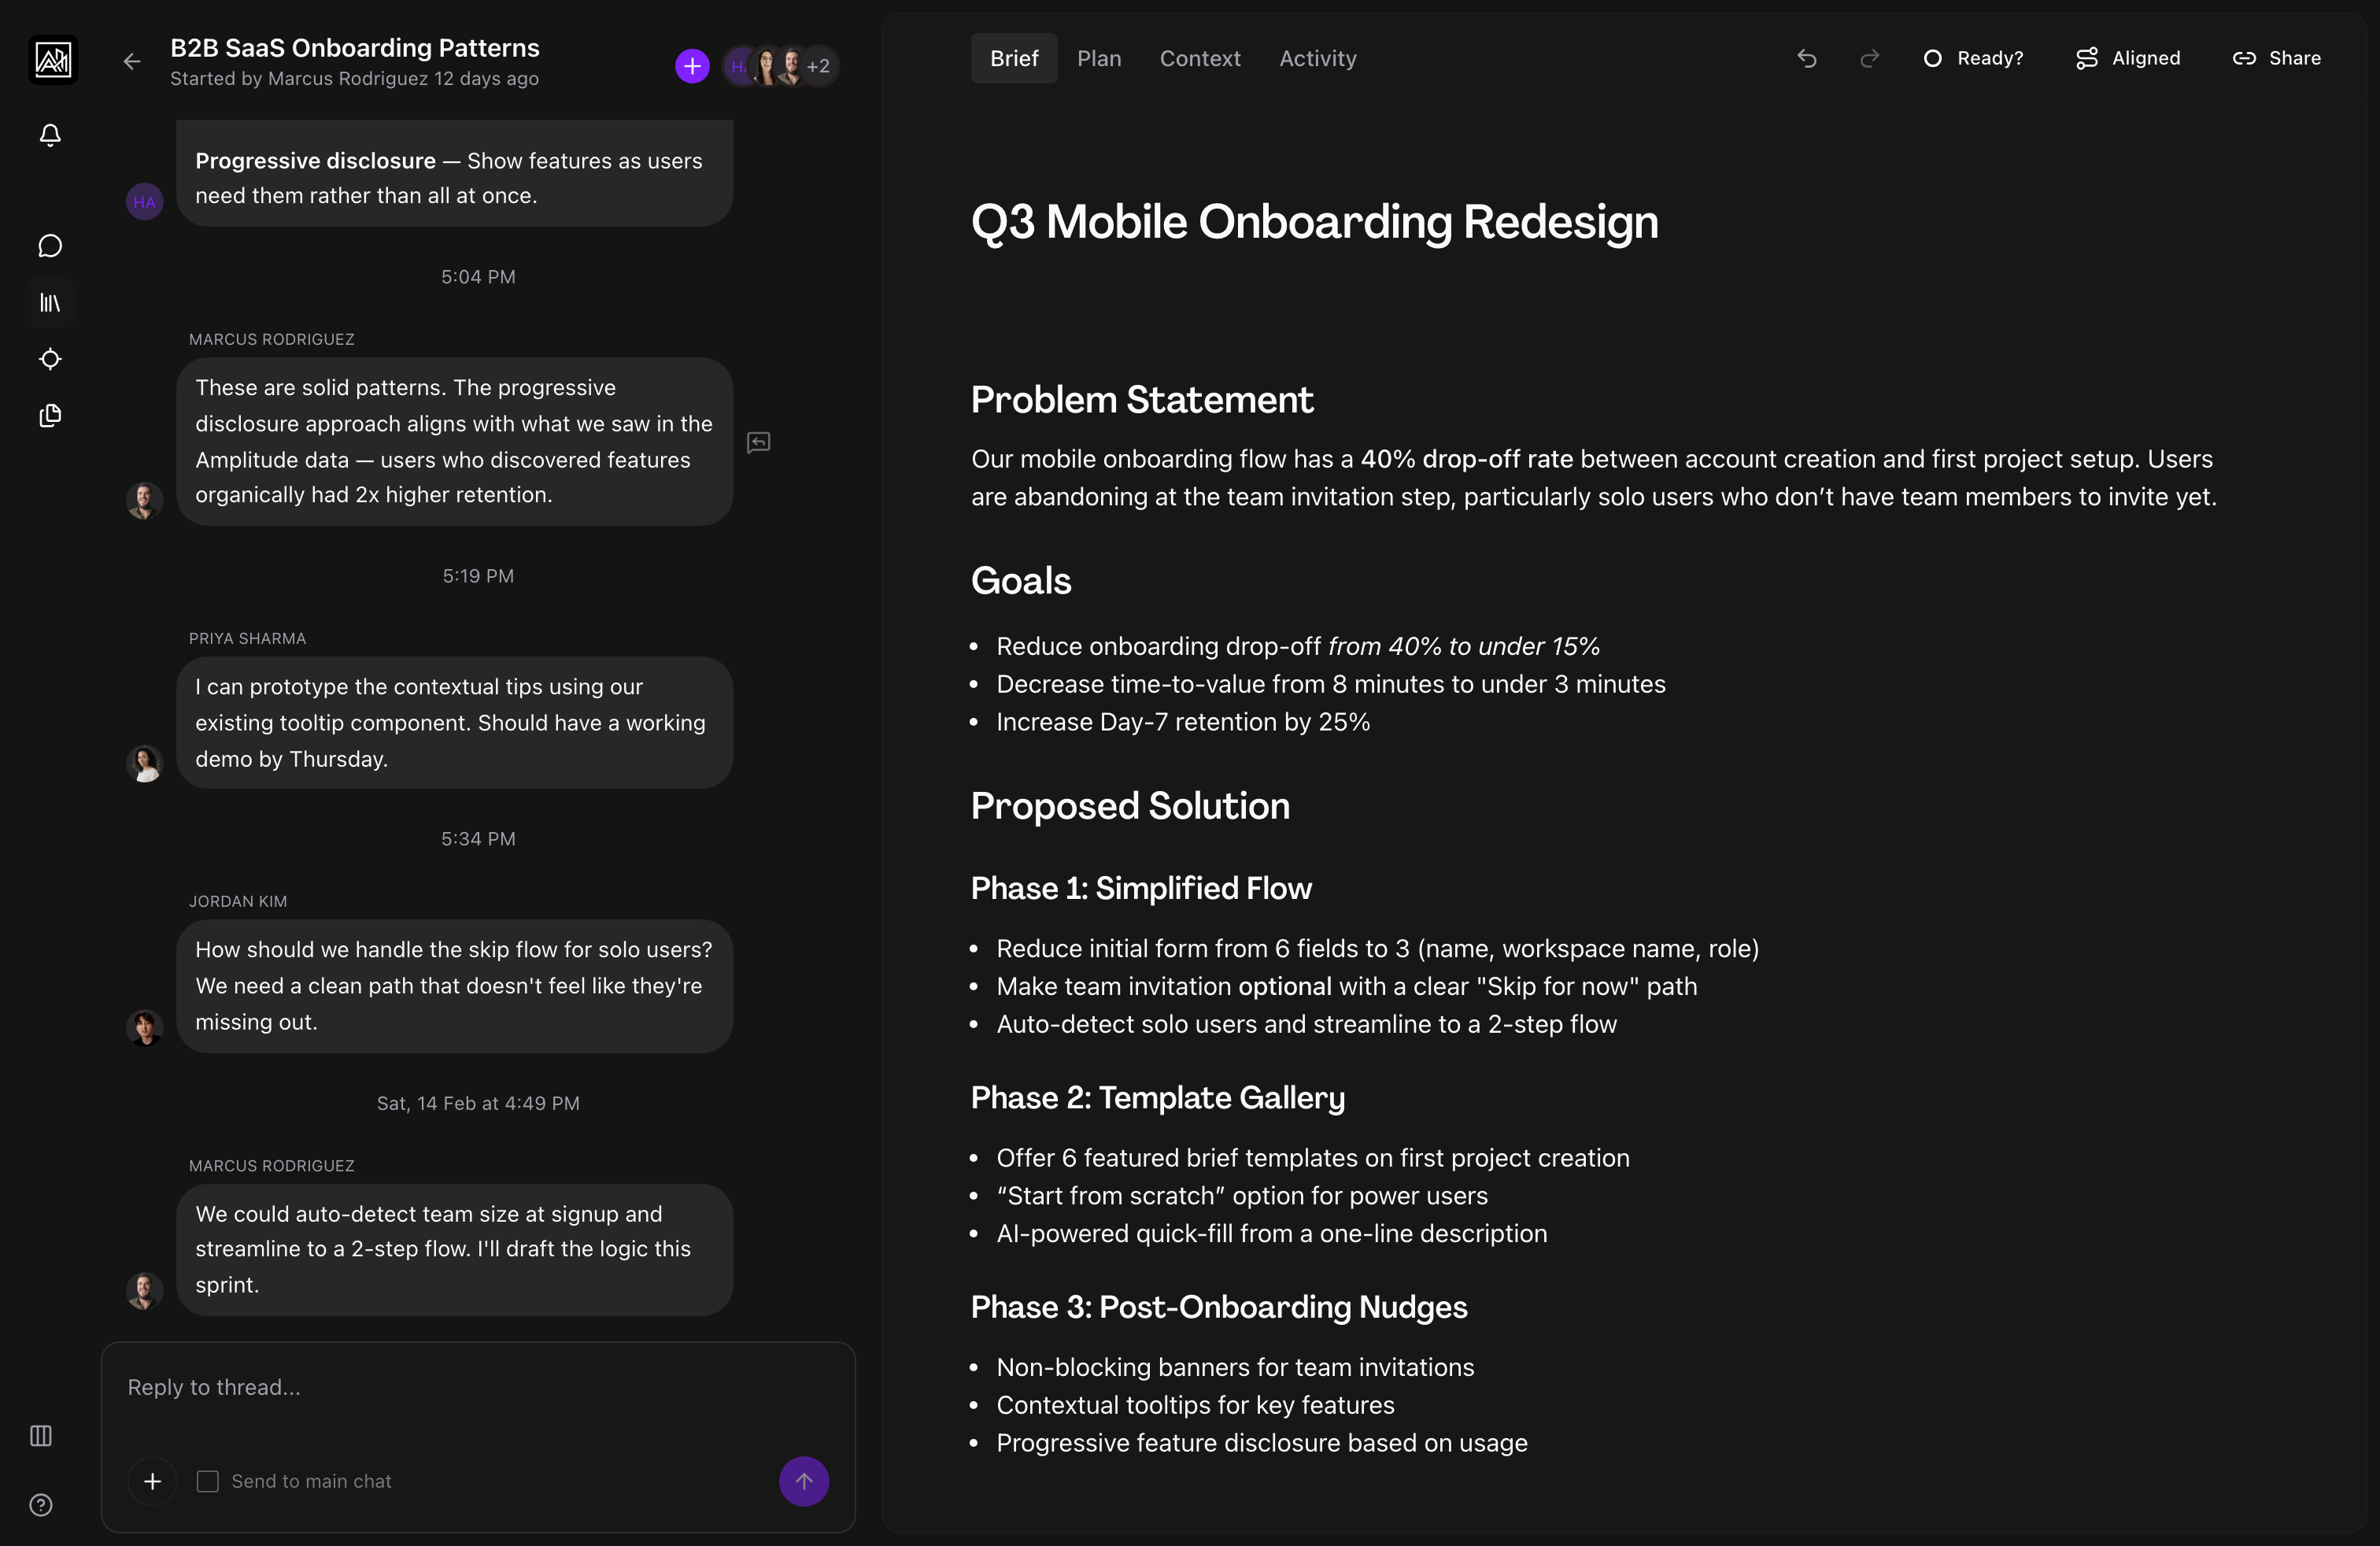Switch to the Plan tab
The image size is (2380, 1546).
[1099, 58]
